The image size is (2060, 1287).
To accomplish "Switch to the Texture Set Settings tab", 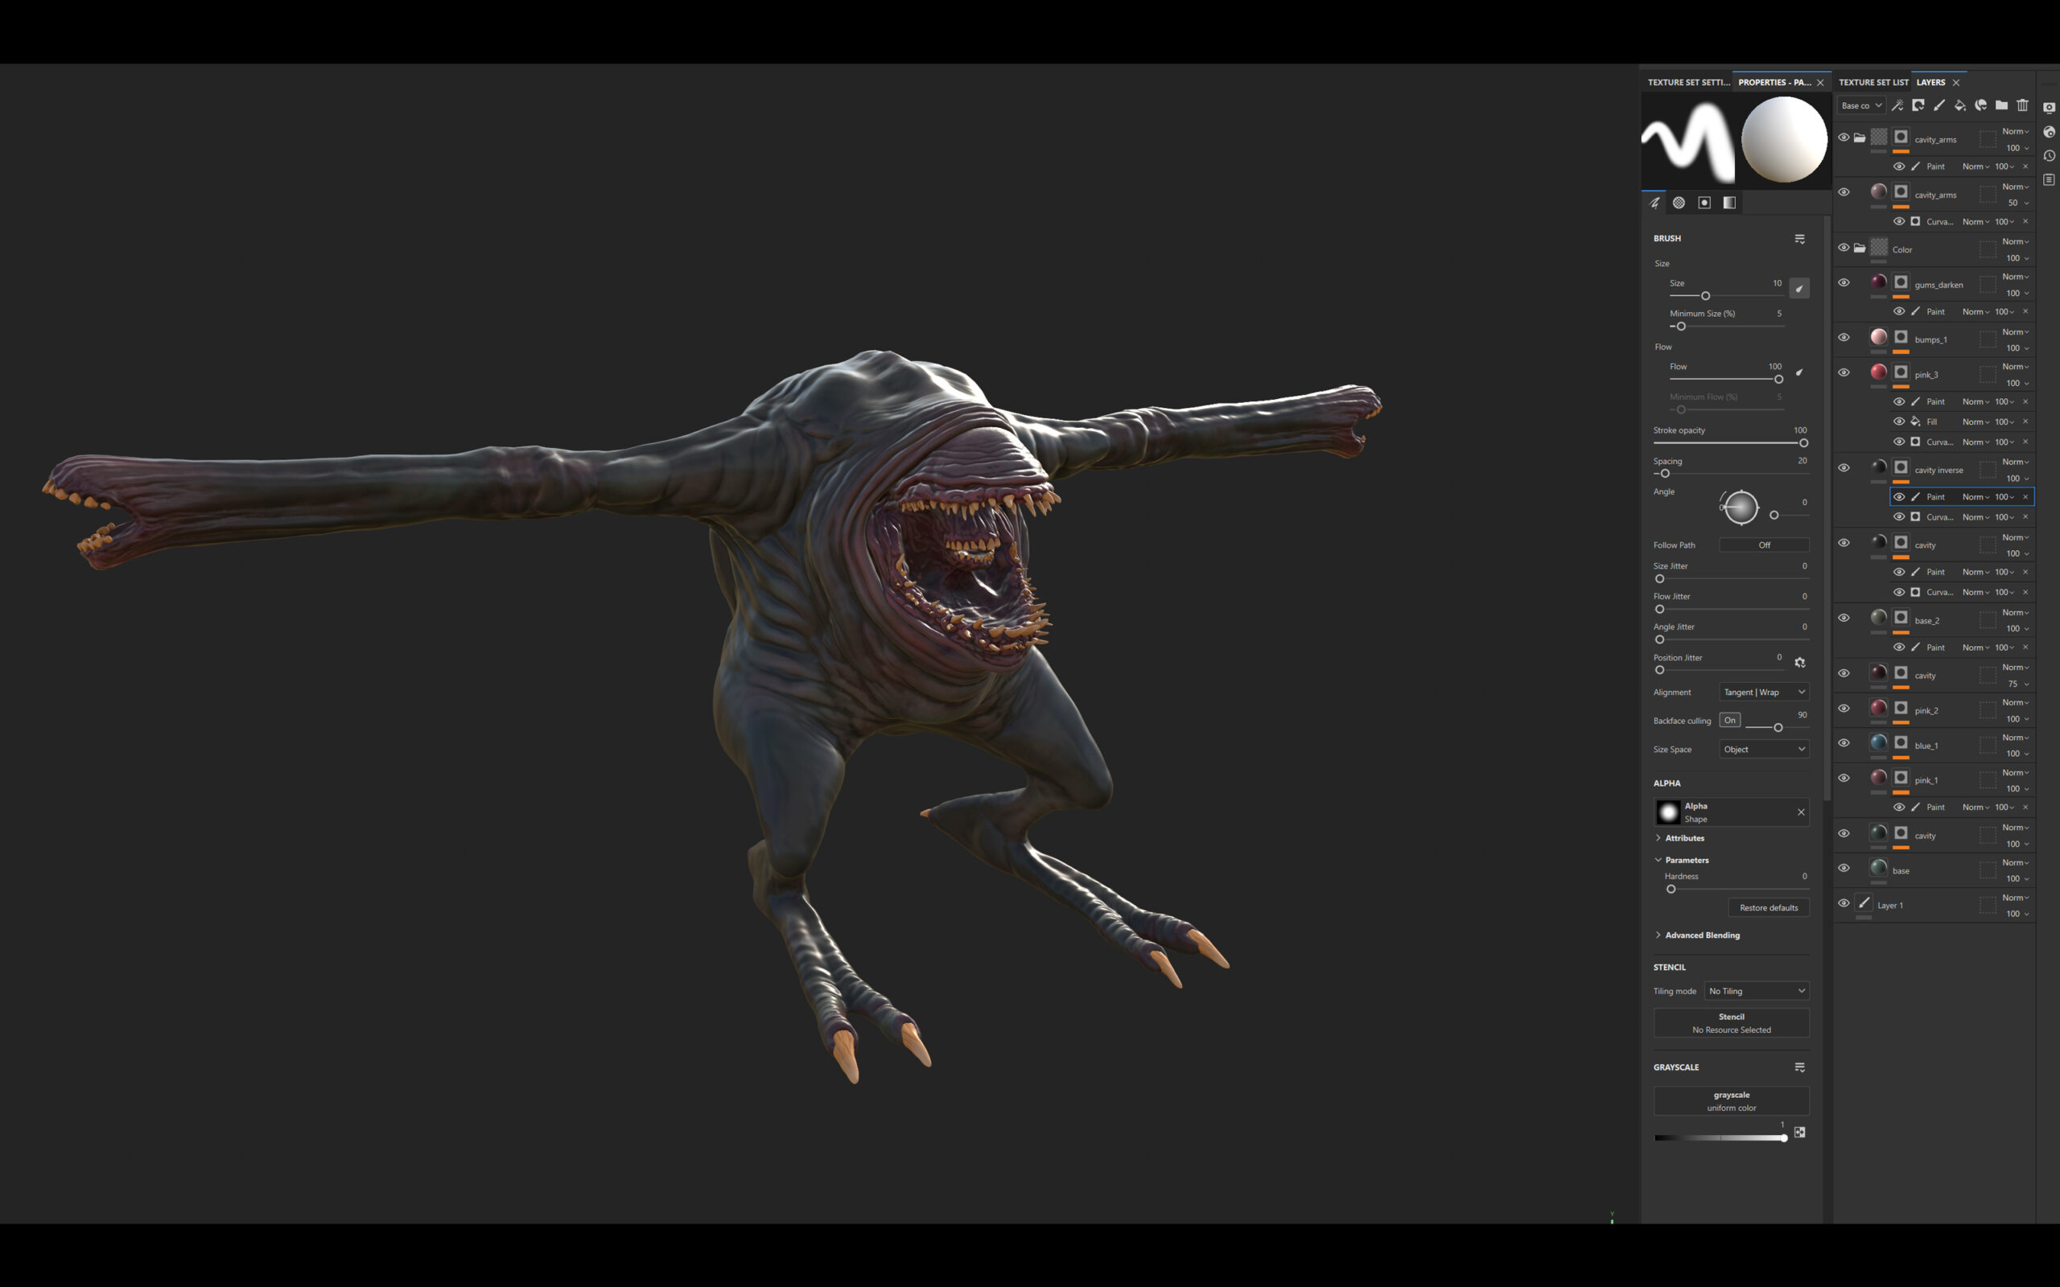I will click(x=1687, y=83).
